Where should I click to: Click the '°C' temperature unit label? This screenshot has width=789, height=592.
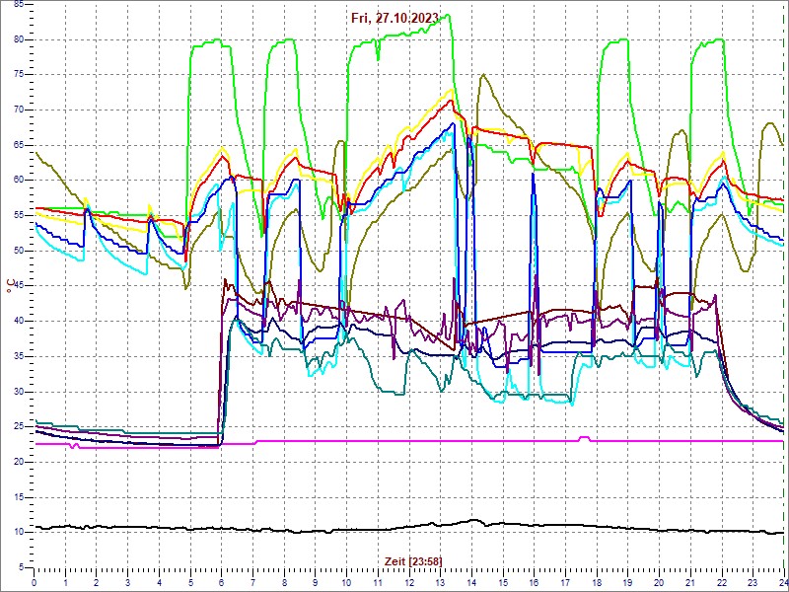pyautogui.click(x=11, y=286)
